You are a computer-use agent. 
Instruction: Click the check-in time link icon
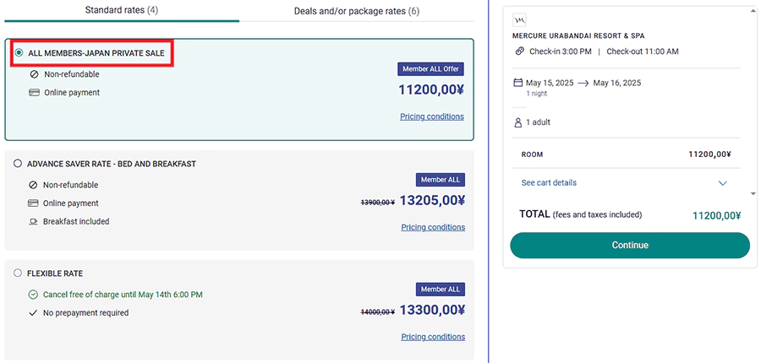pyautogui.click(x=520, y=51)
